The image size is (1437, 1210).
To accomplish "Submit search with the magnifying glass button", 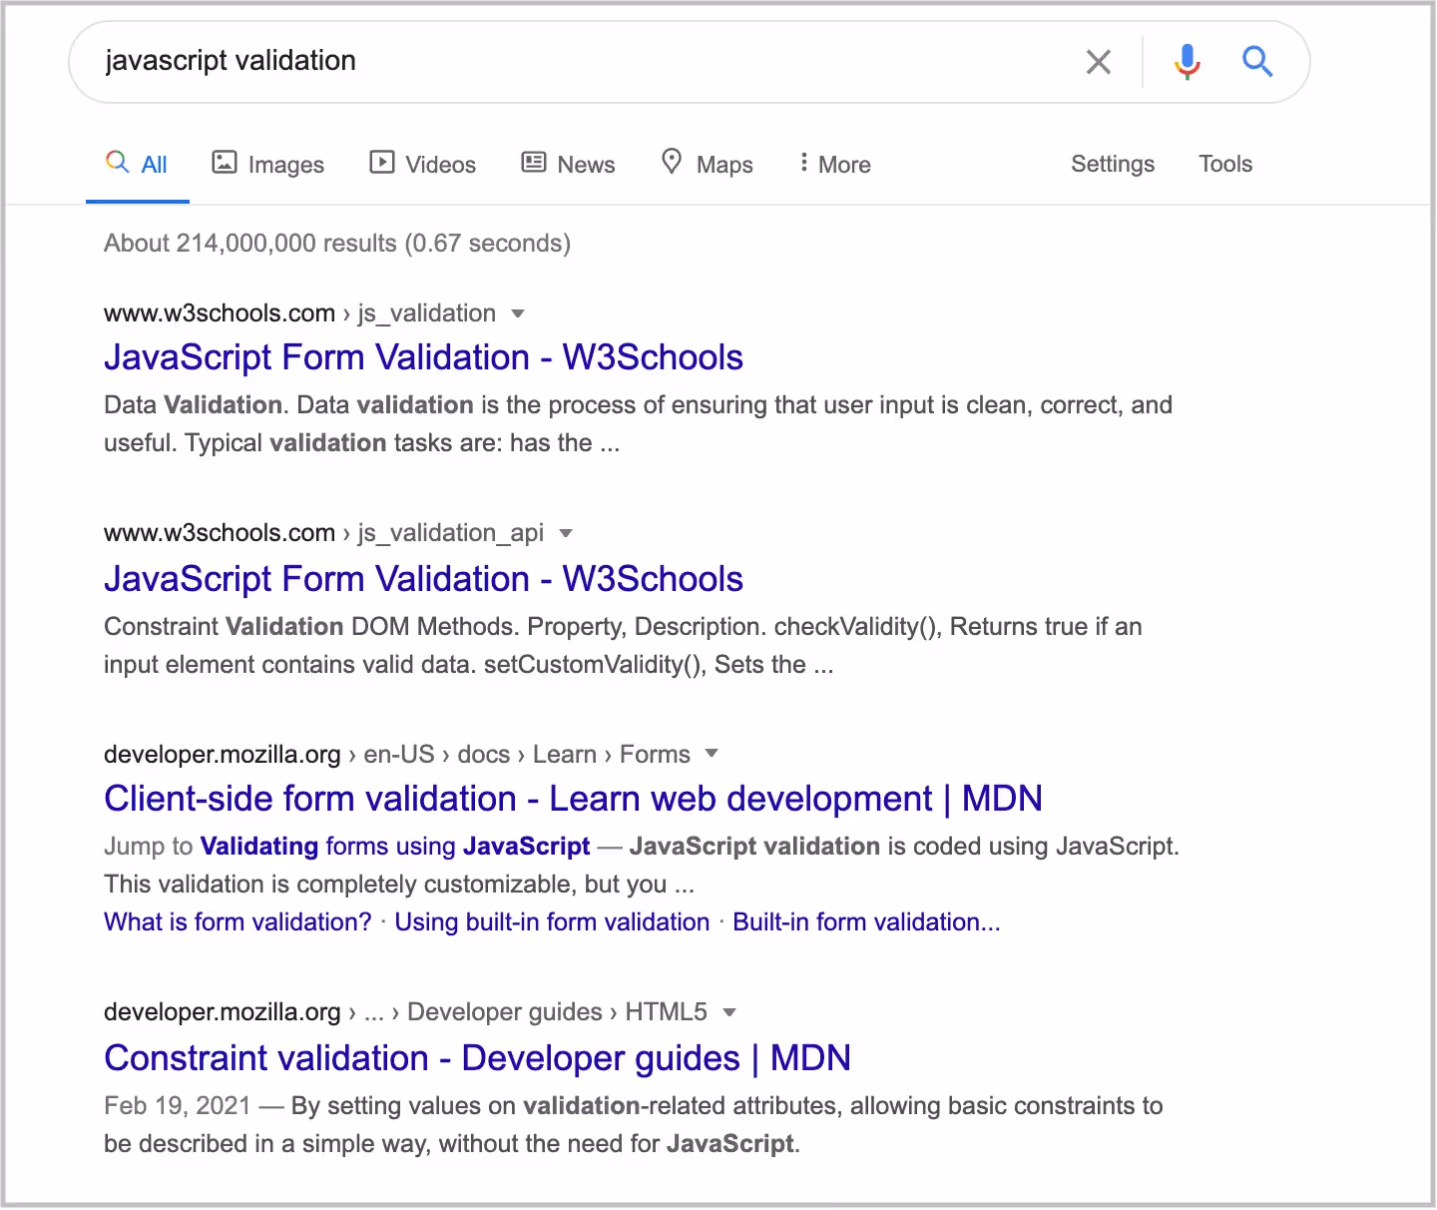I will (1257, 62).
